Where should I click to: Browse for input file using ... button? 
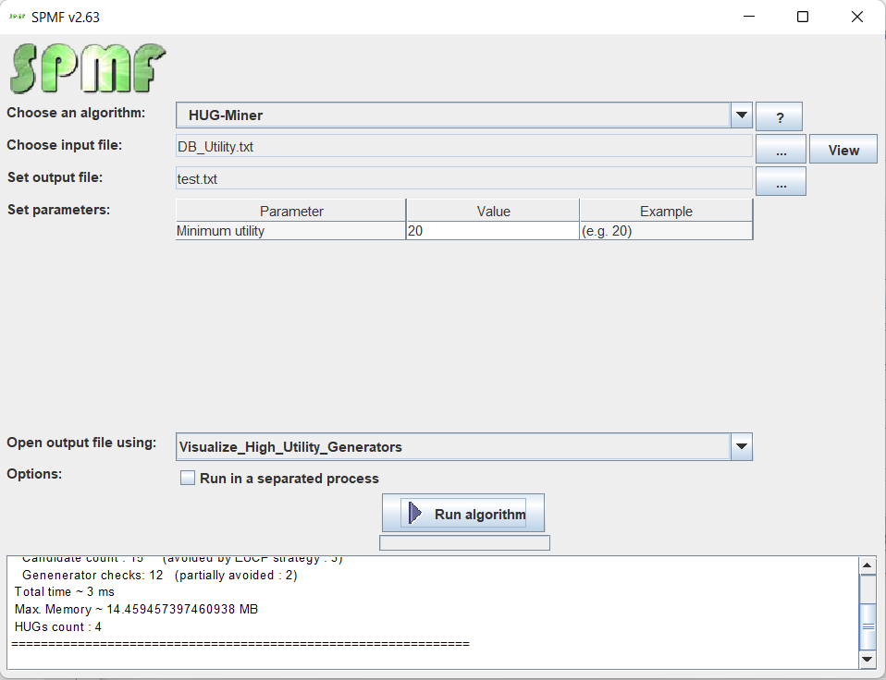(781, 150)
